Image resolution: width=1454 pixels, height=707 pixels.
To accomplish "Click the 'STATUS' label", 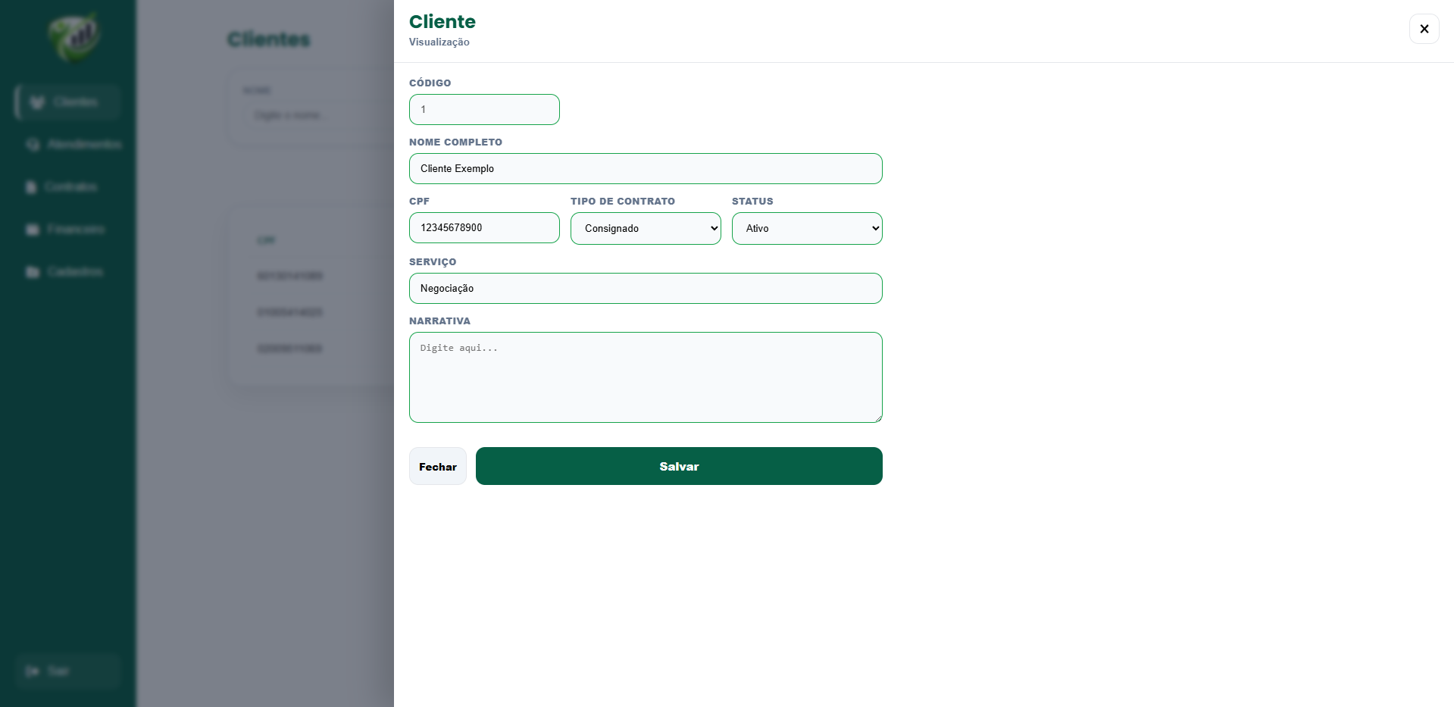I will pos(752,201).
